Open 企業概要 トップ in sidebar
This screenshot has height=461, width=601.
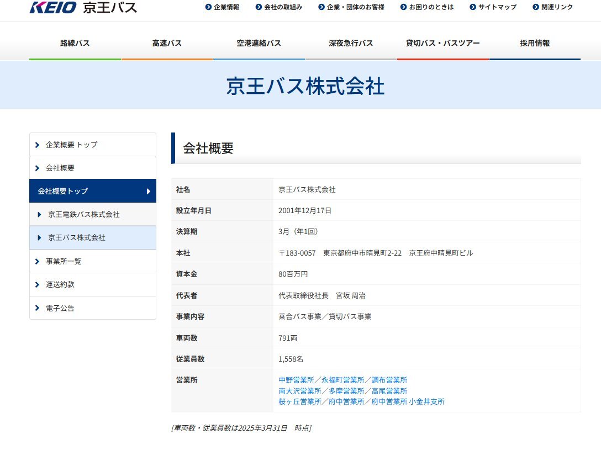(93, 145)
